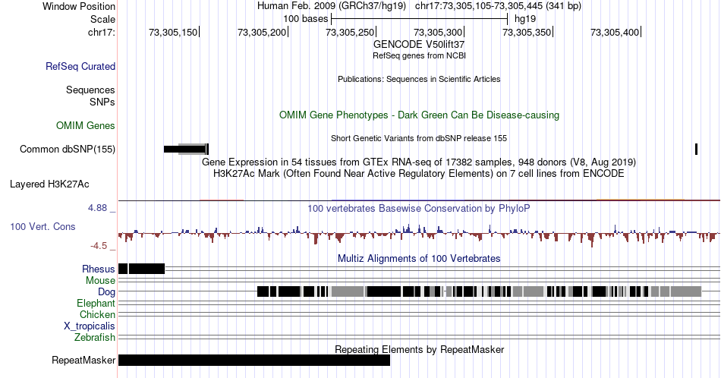This screenshot has height=378, width=721.
Task: Select the Chicken species label
Action: pyautogui.click(x=97, y=314)
